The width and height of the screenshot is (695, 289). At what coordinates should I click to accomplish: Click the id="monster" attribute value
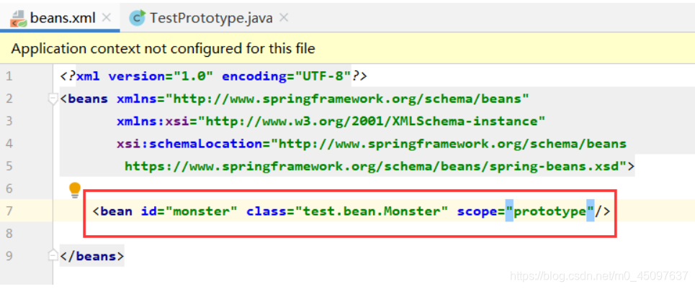(202, 211)
